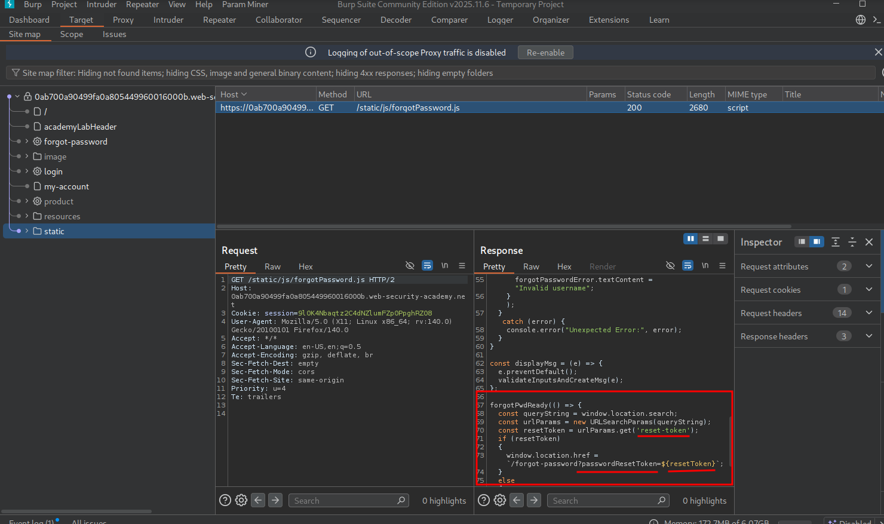Select side-by-side request/response layout
The height and width of the screenshot is (524, 884).
(691, 238)
